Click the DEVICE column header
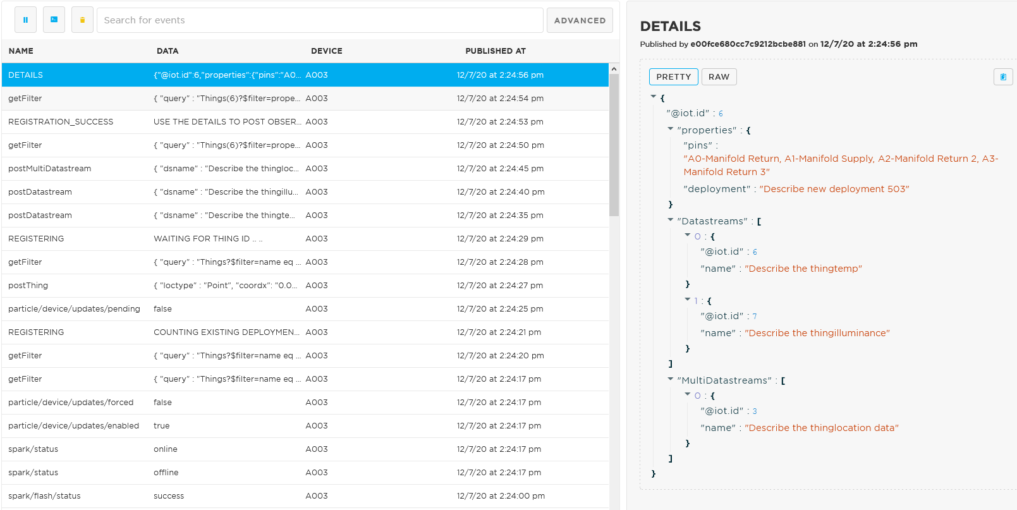This screenshot has width=1017, height=510. pyautogui.click(x=327, y=51)
